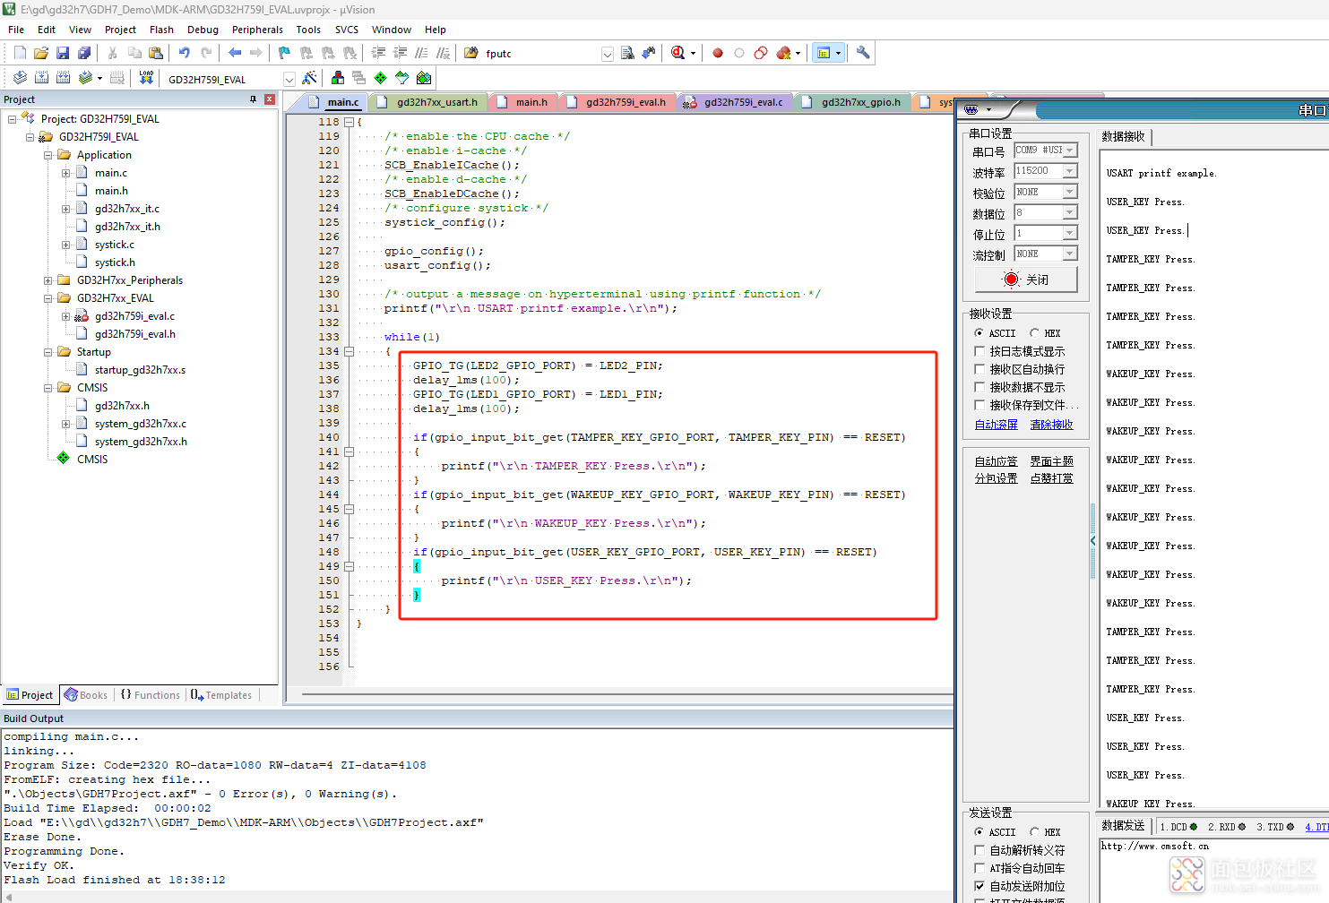Click the 自动滚屏 link
This screenshot has width=1329, height=903.
click(x=997, y=425)
